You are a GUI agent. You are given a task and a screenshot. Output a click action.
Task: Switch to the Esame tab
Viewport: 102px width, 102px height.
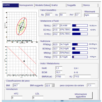[11, 5]
